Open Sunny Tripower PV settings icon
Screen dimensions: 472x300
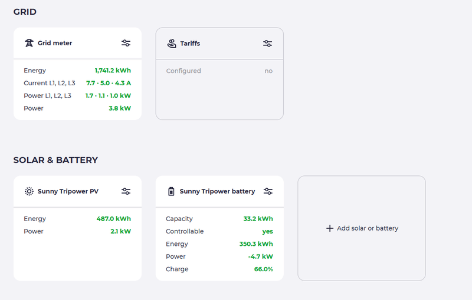pos(126,191)
